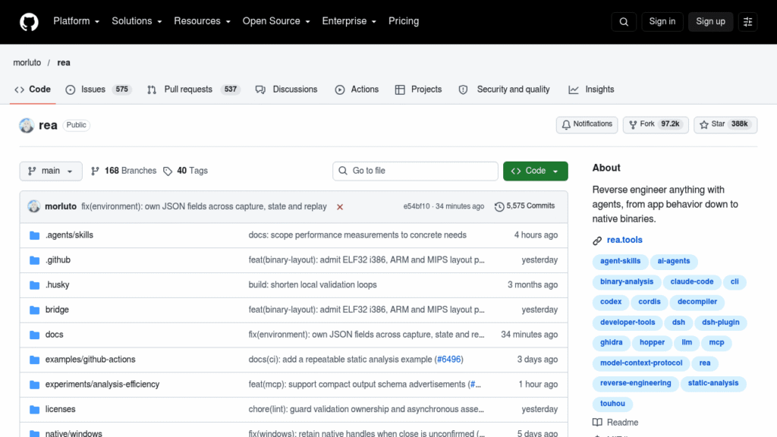
Task: Click the Readme book icon
Action: (x=598, y=423)
